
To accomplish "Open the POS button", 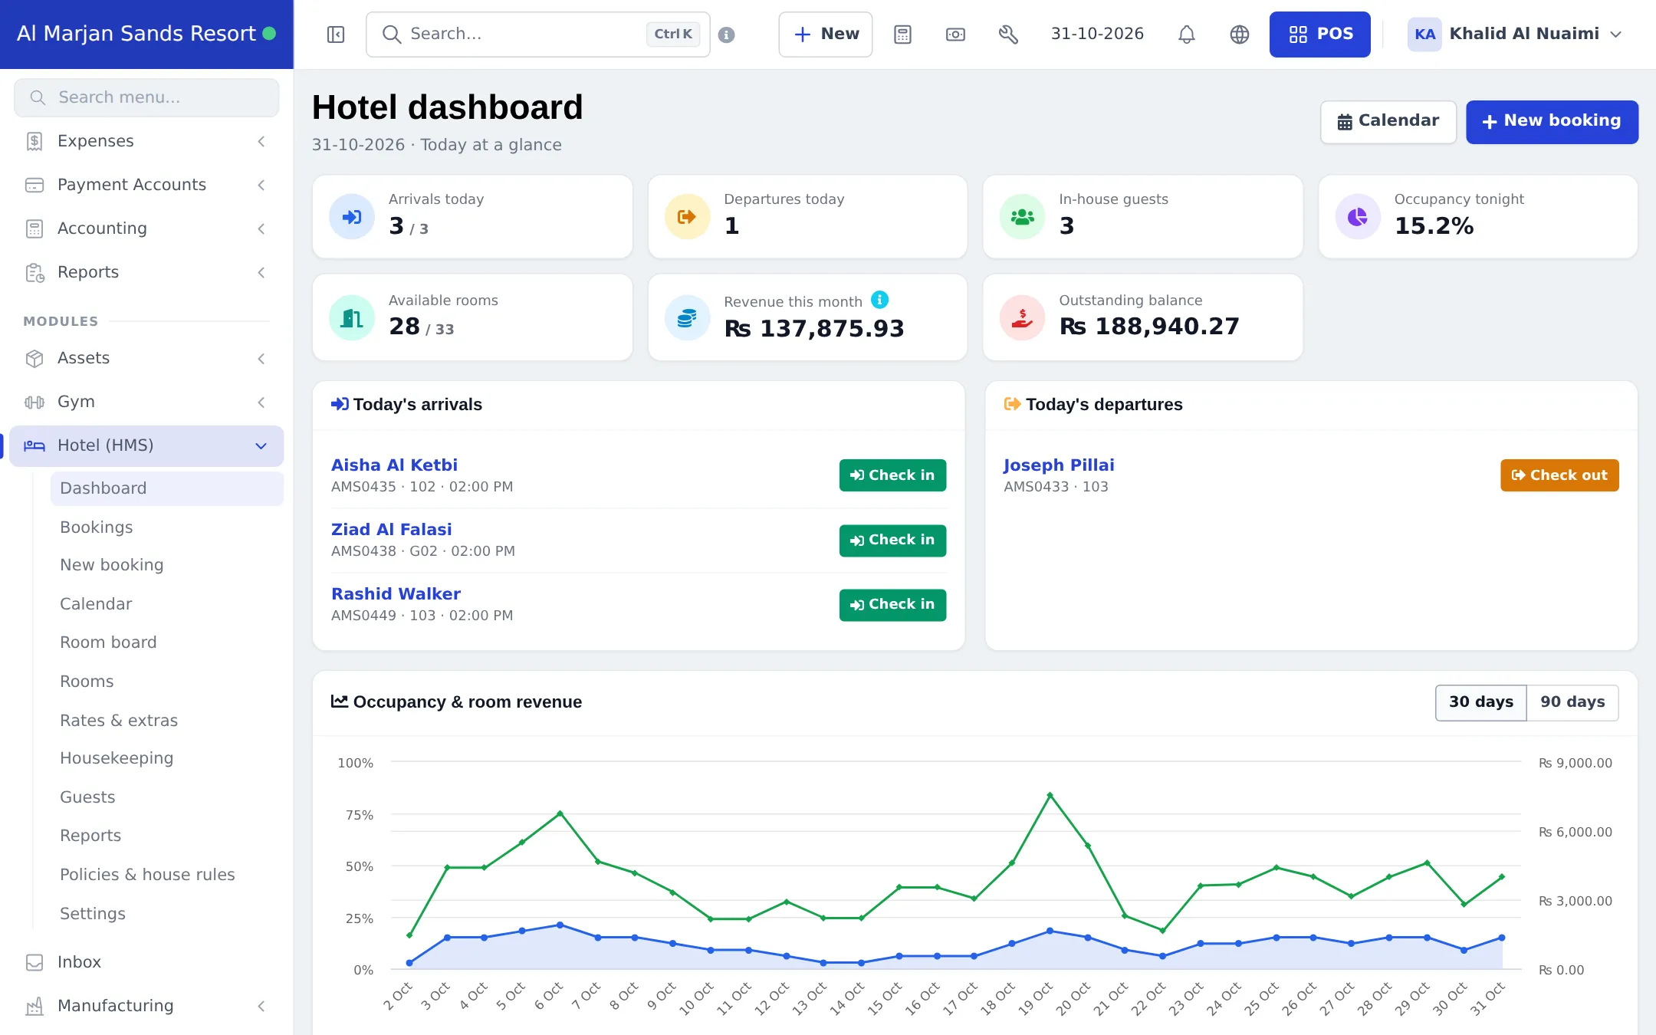I will 1319,34.
